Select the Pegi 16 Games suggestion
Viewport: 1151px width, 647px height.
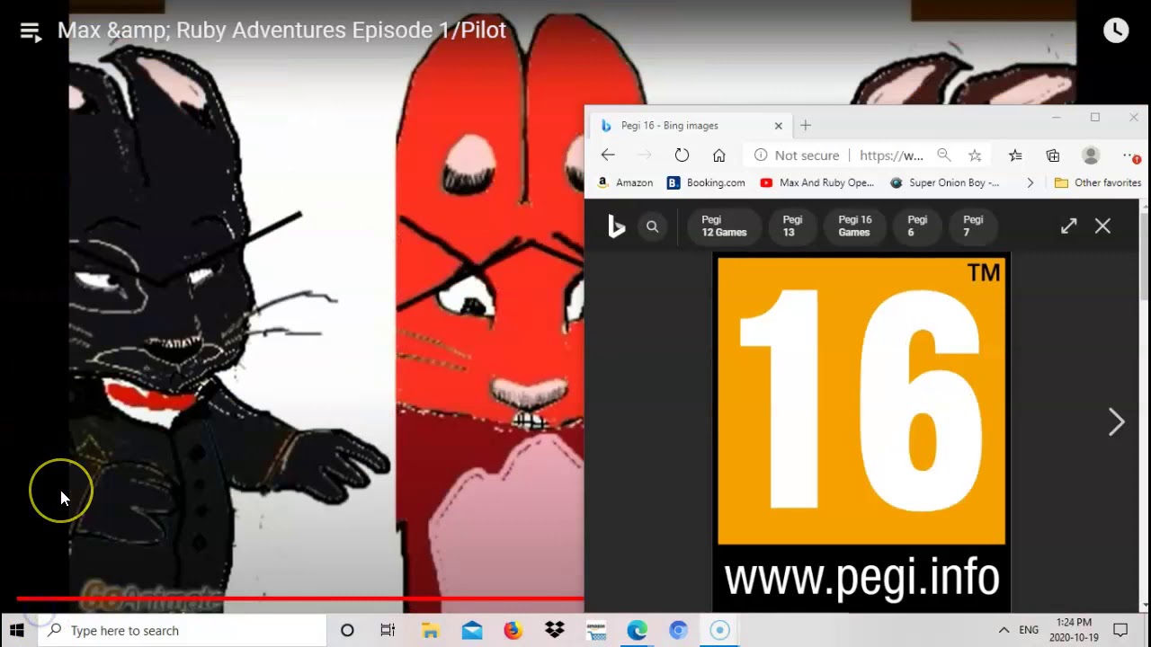[854, 226]
